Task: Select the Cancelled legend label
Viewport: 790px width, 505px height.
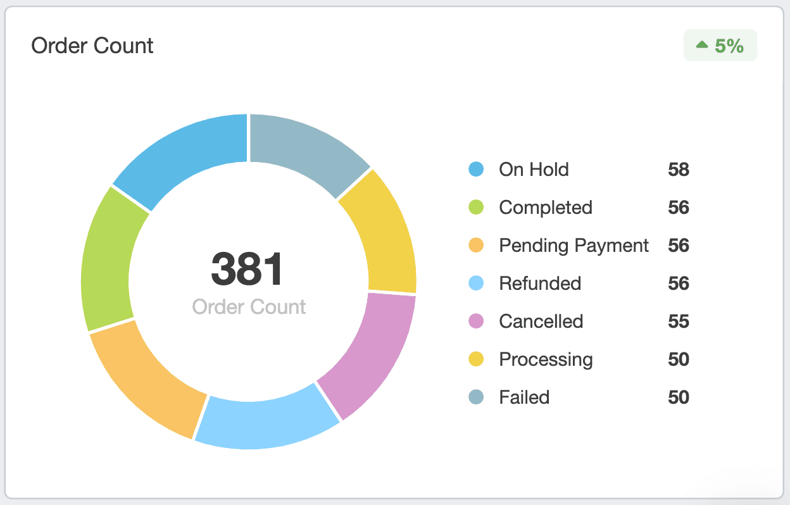Action: (x=541, y=321)
